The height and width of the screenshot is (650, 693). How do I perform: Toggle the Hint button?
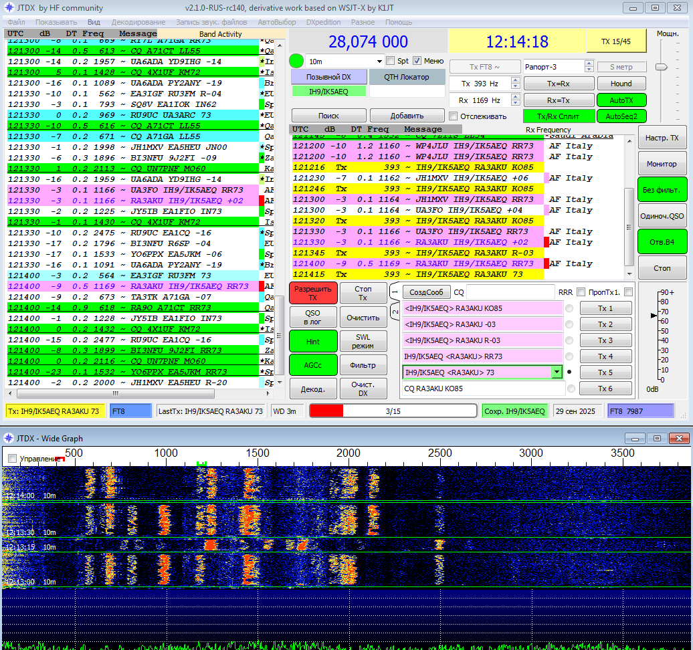point(313,341)
